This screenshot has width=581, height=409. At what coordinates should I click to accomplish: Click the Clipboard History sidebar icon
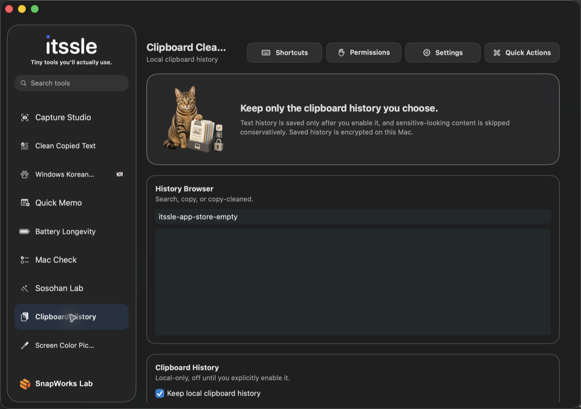point(25,317)
